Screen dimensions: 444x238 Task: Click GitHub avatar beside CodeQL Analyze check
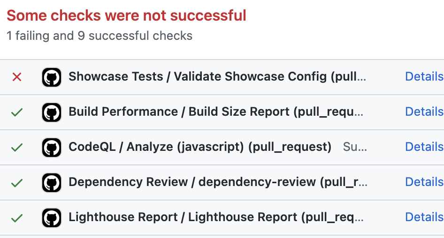(52, 147)
